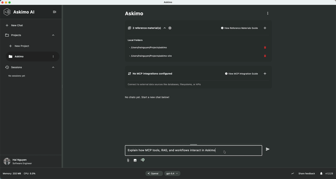Open the top-right three-dot menu
The width and height of the screenshot is (336, 179).
(x=268, y=13)
